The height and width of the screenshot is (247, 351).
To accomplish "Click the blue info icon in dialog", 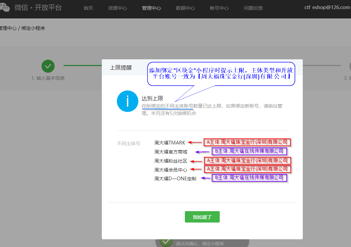I will pyautogui.click(x=128, y=101).
